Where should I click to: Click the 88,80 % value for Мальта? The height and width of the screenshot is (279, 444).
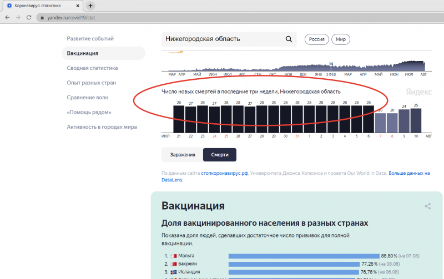[x=389, y=256]
